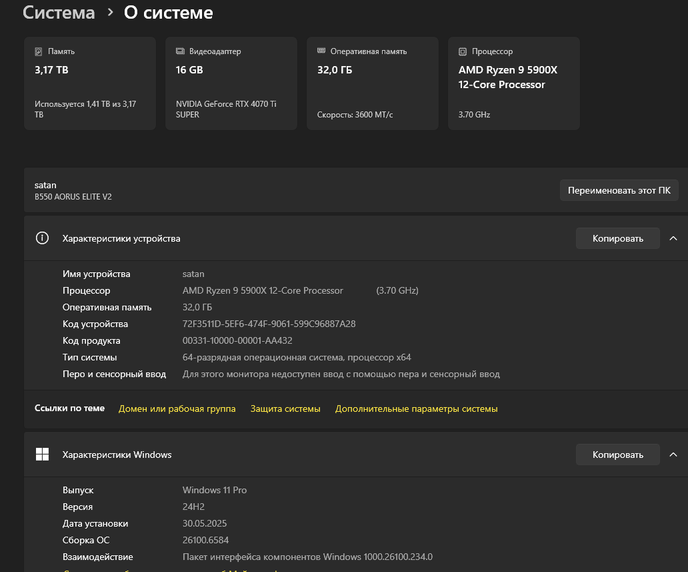Click info icon beside Характеристики устройства
The image size is (688, 572).
click(42, 238)
